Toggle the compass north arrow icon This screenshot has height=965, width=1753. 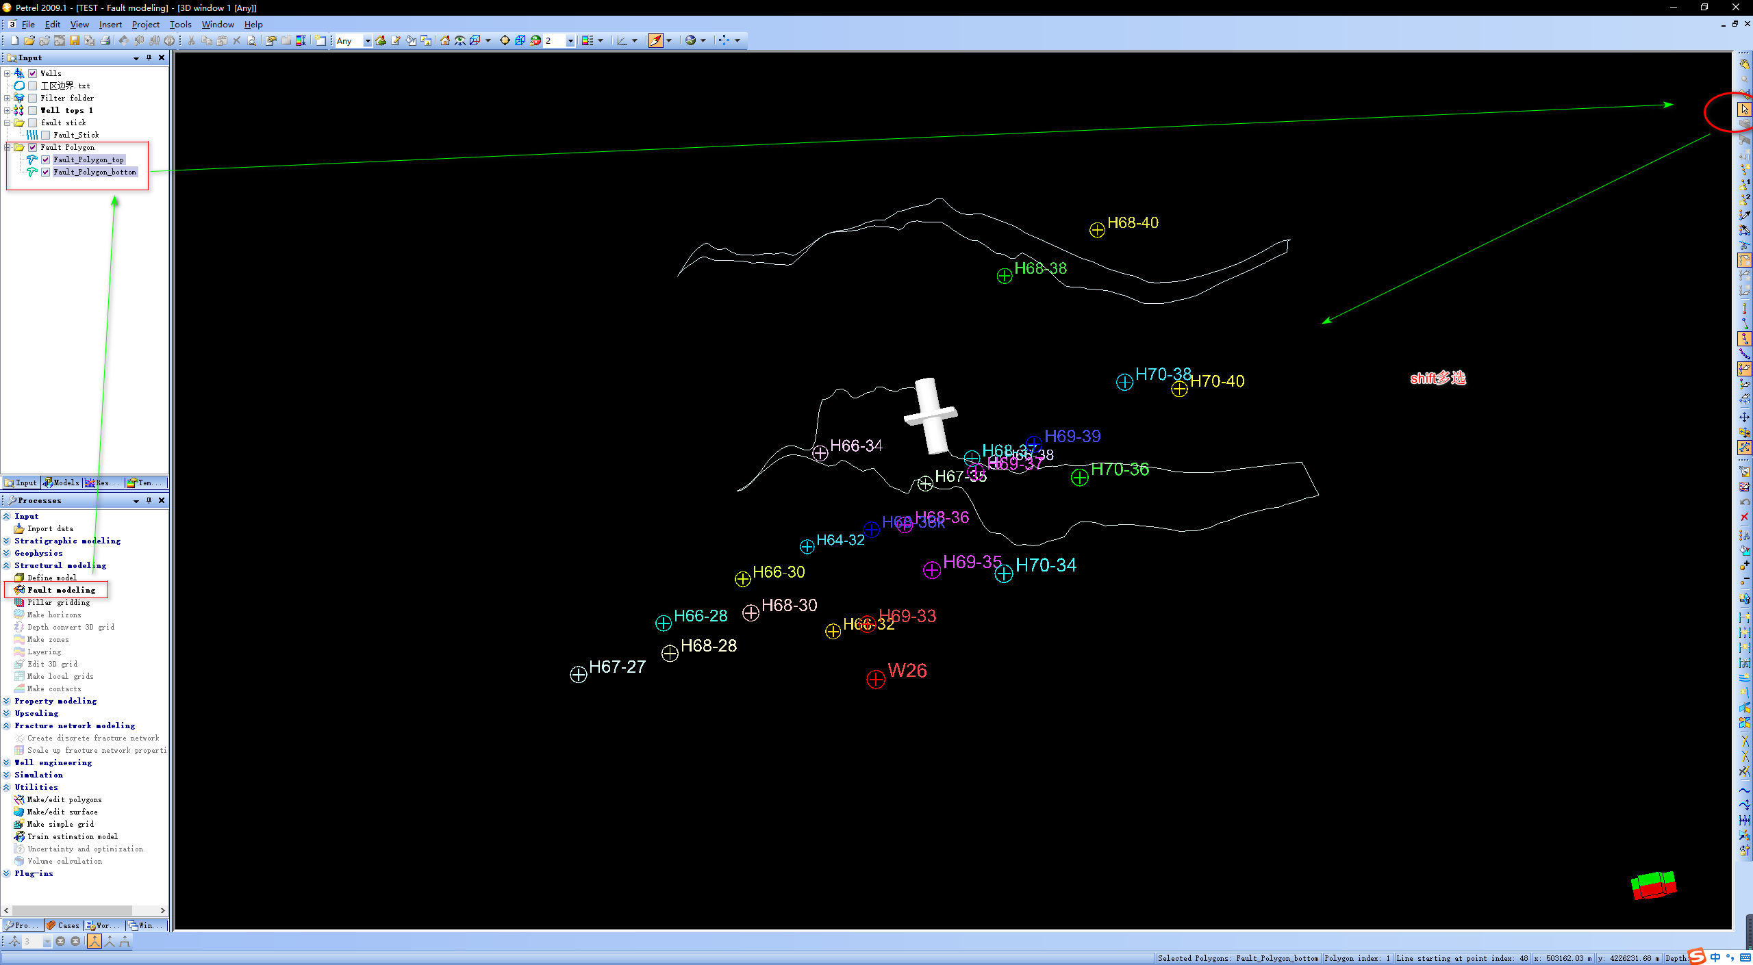tap(655, 41)
